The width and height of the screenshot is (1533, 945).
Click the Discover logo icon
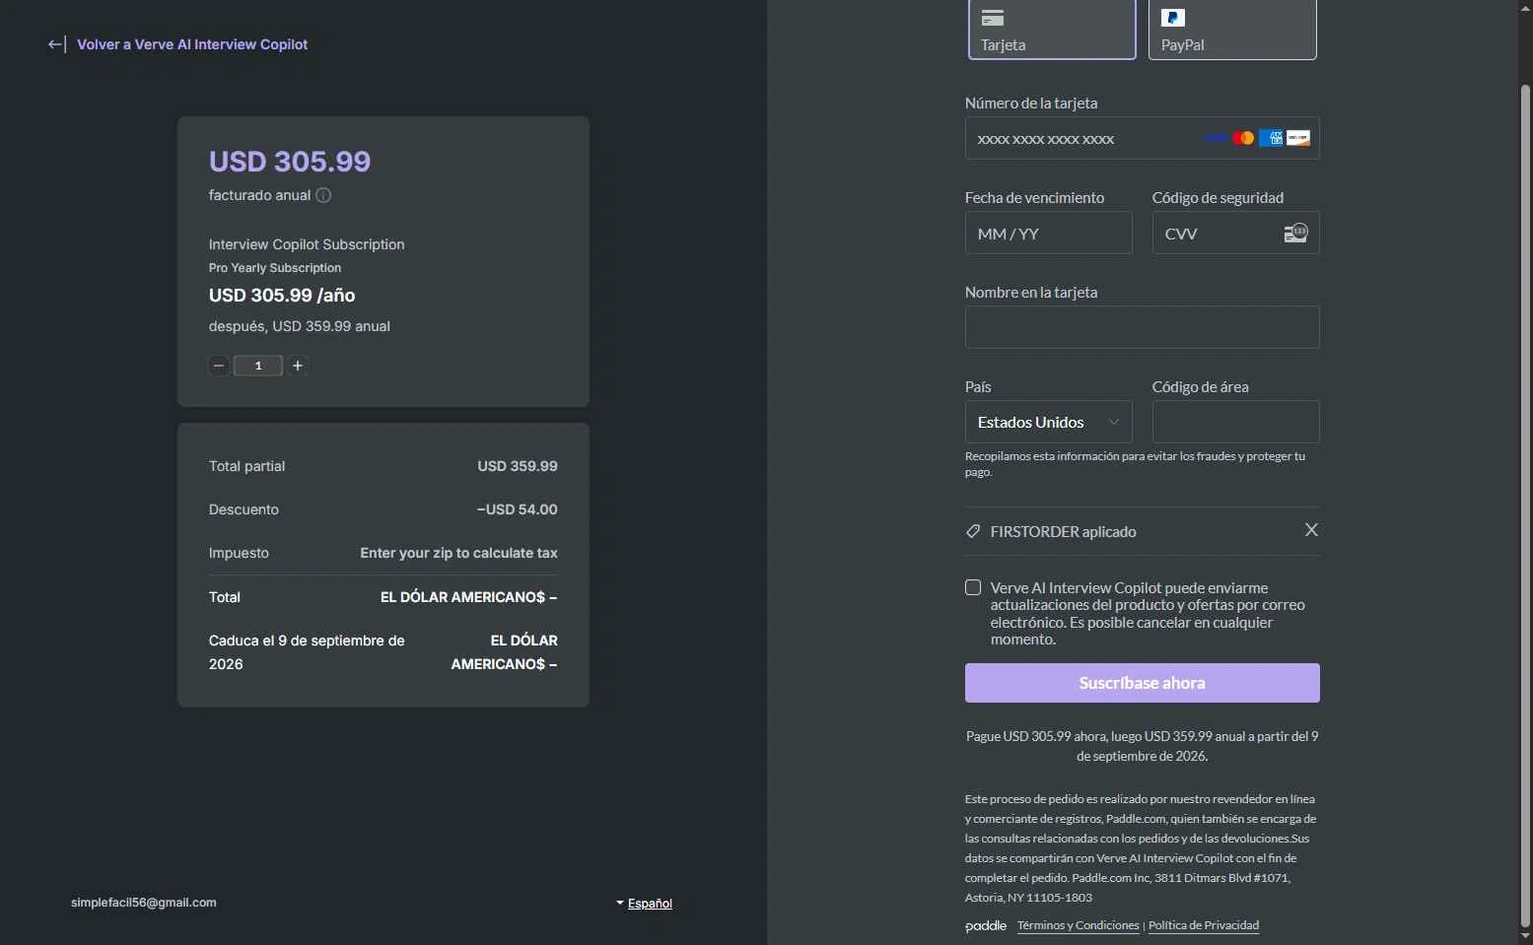point(1298,138)
